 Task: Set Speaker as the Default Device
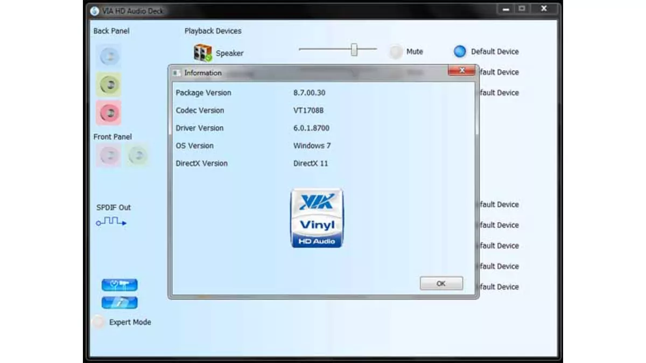pyautogui.click(x=460, y=51)
